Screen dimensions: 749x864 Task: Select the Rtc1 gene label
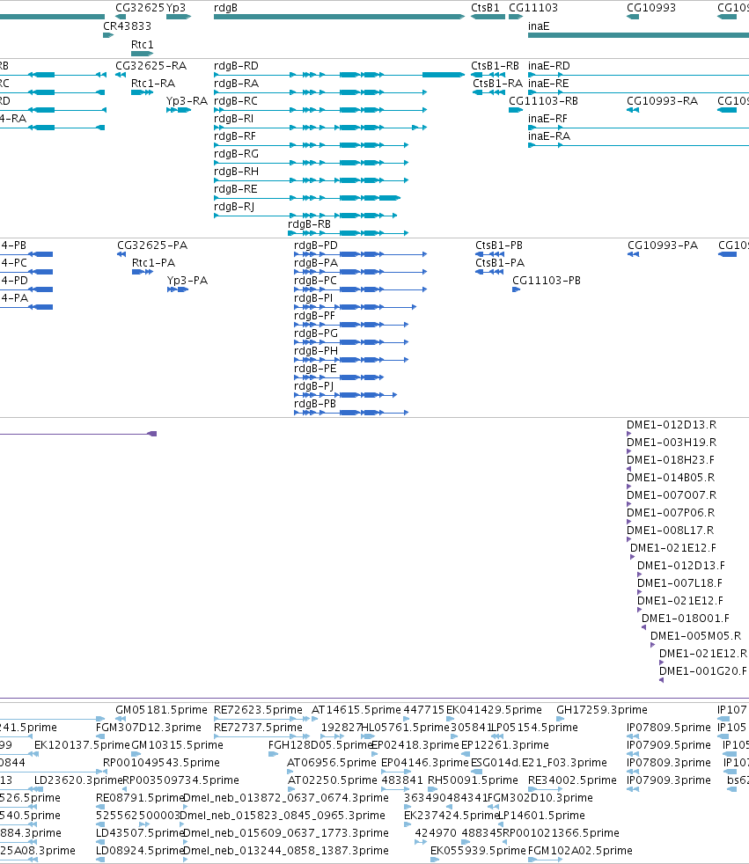[x=143, y=44]
